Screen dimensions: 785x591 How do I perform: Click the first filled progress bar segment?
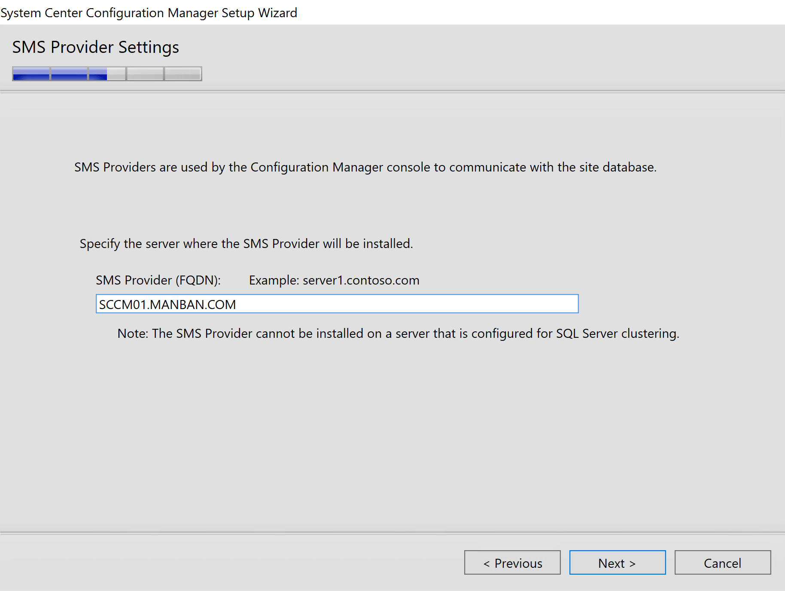coord(31,74)
